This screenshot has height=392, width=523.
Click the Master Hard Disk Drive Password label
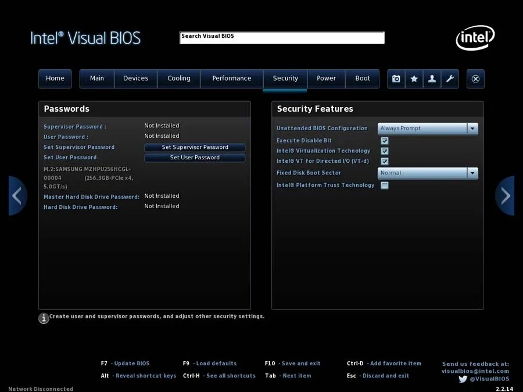92,197
